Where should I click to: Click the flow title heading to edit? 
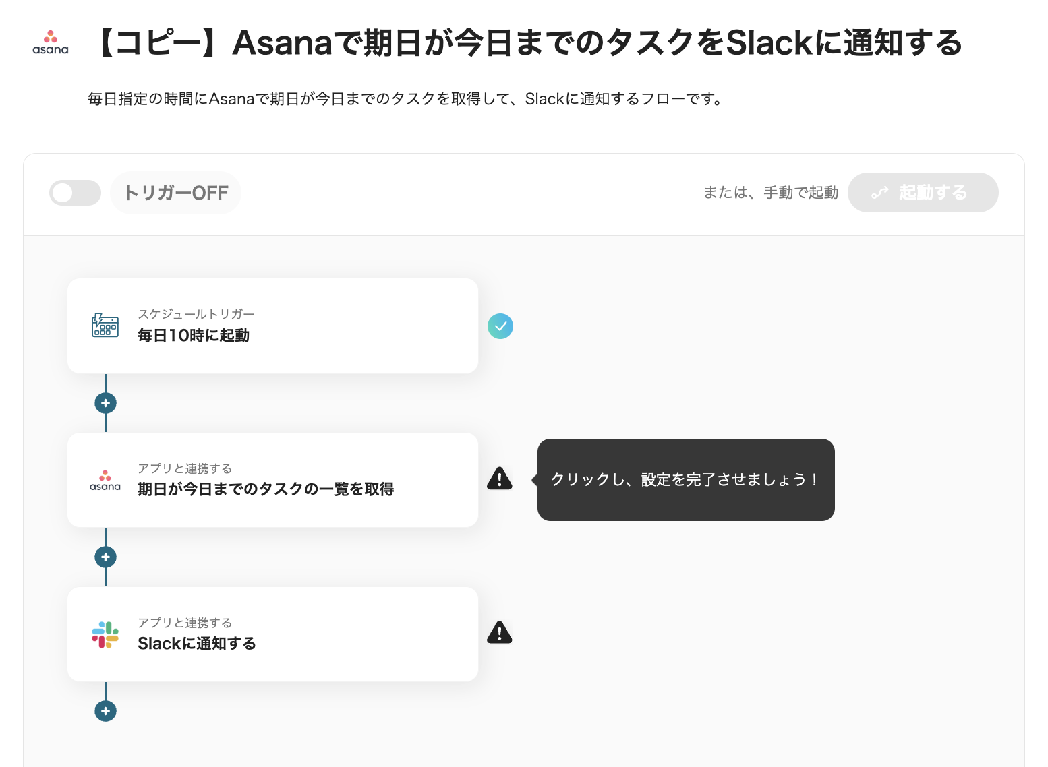(529, 43)
